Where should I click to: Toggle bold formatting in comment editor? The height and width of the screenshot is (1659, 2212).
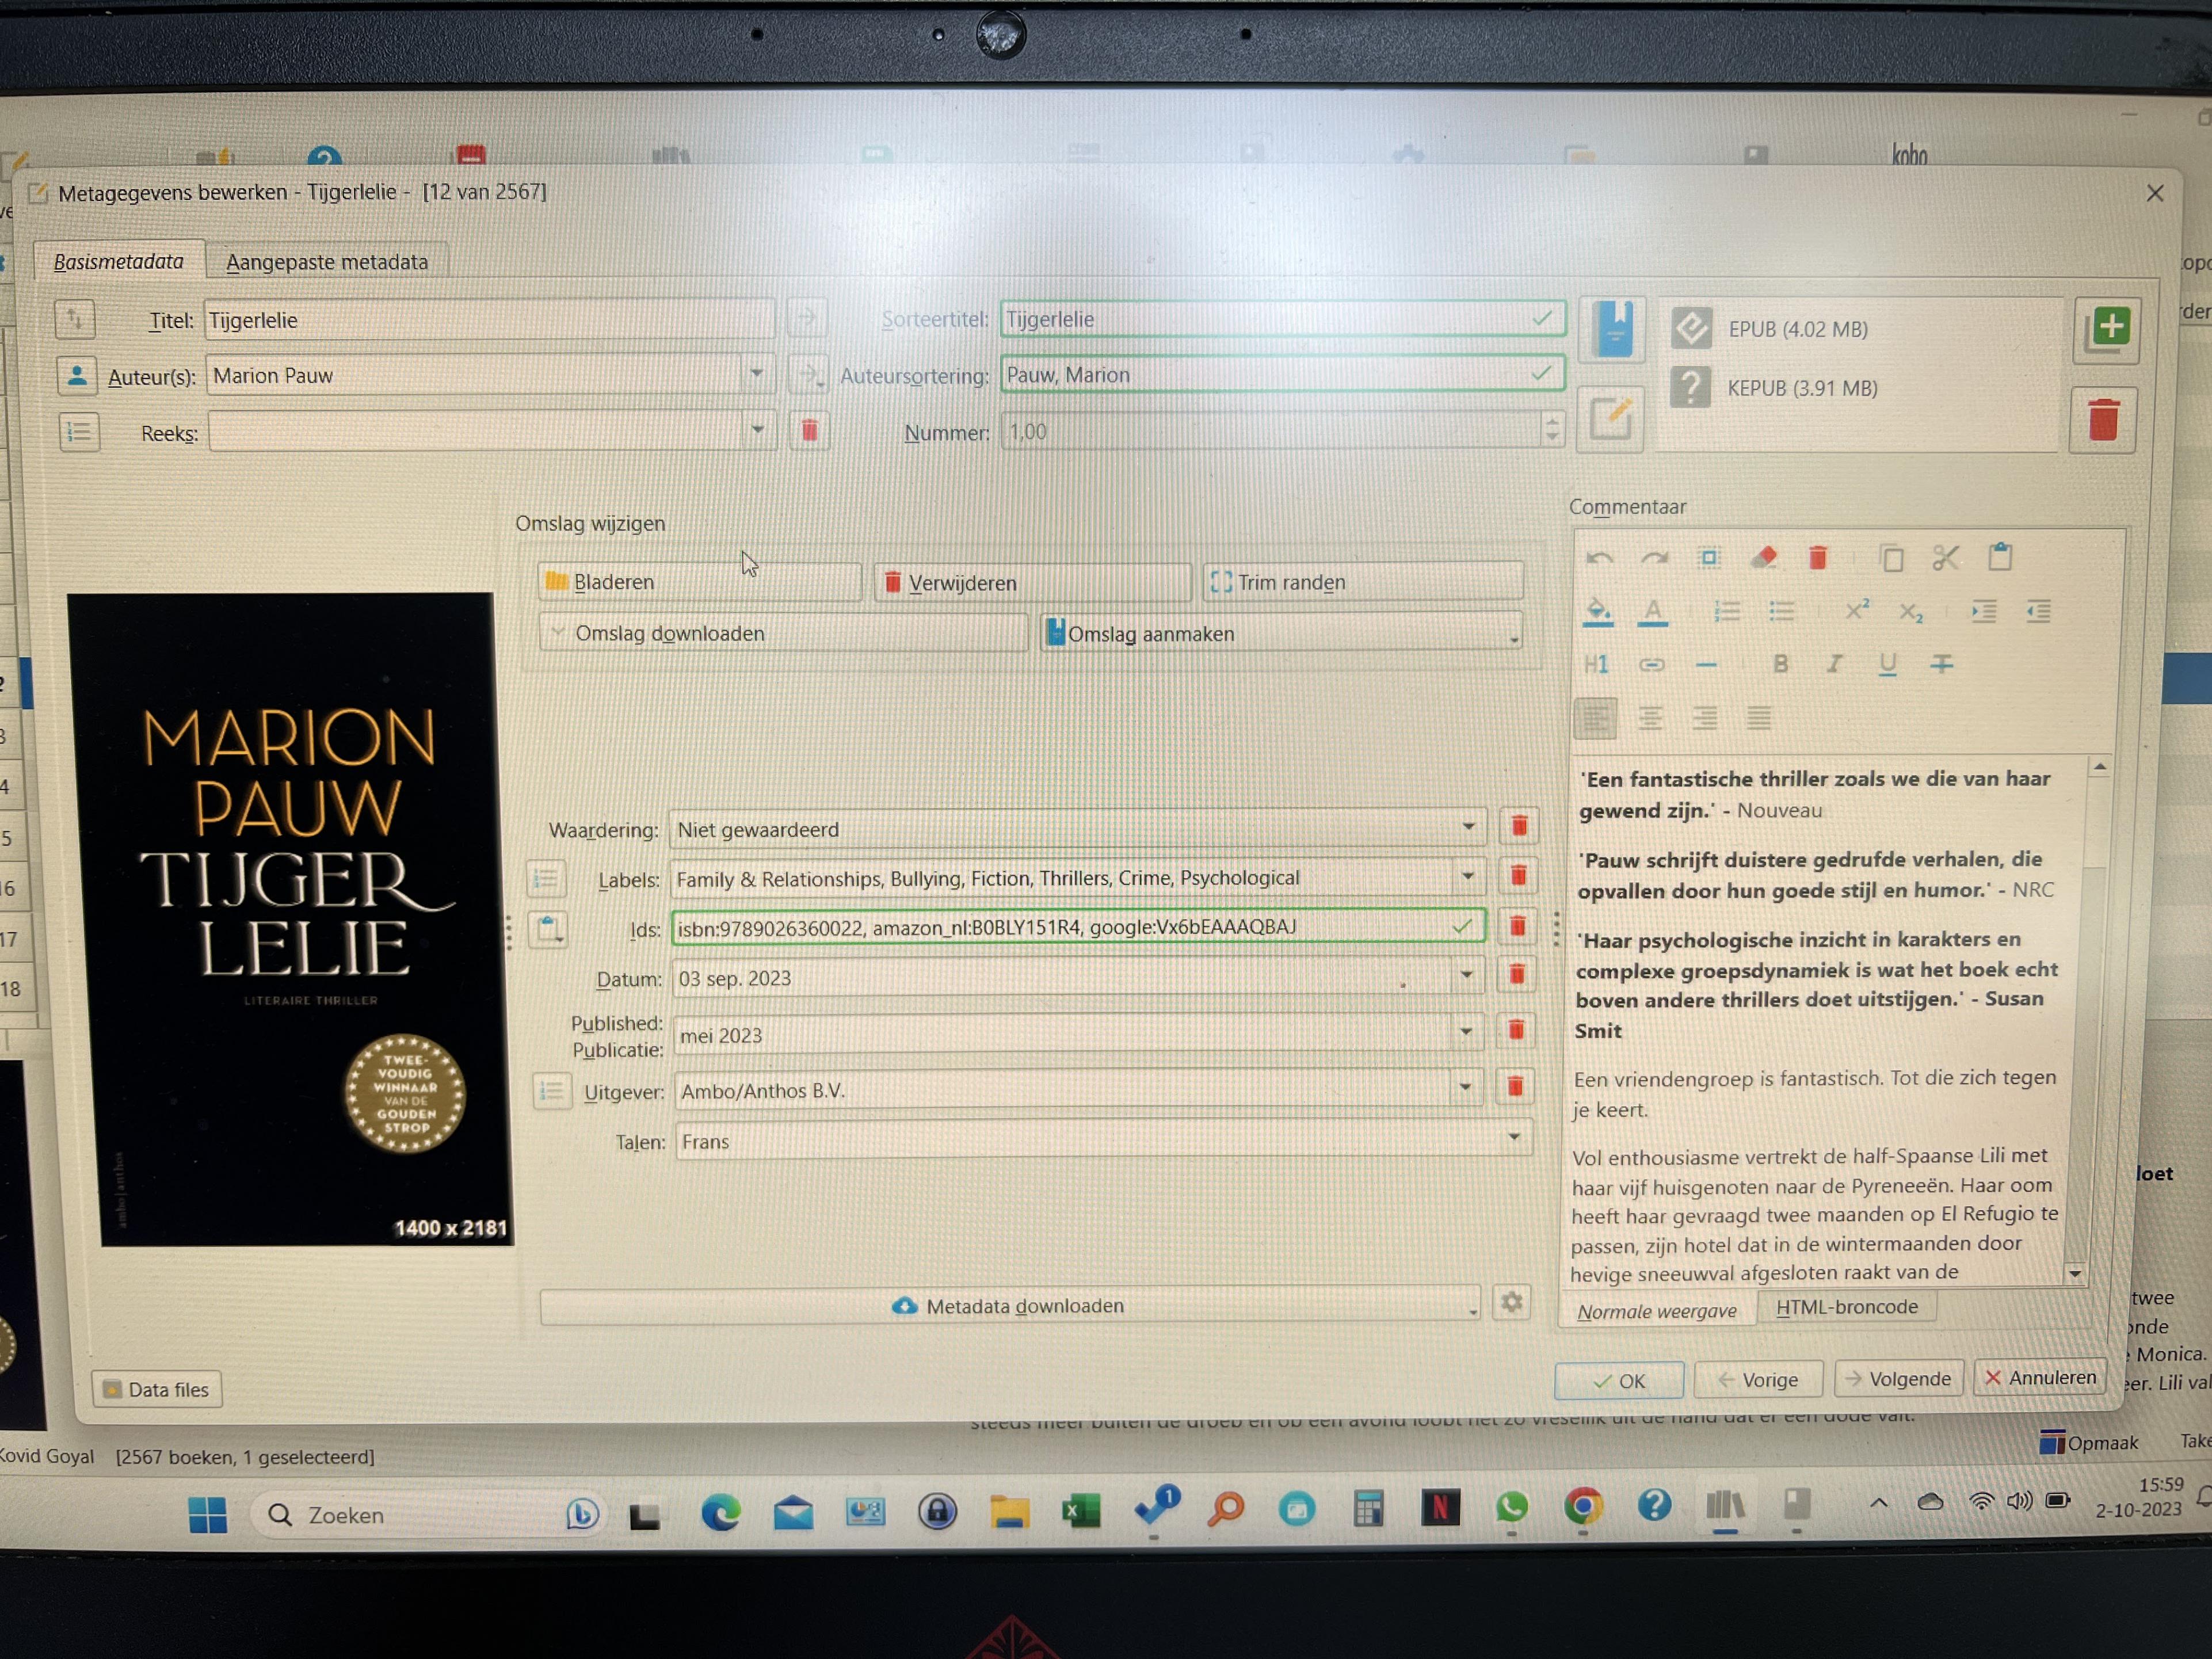point(1780,664)
